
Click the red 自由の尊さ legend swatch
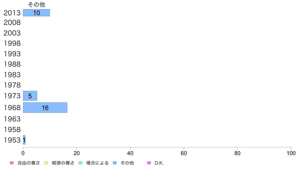[x=12, y=163]
